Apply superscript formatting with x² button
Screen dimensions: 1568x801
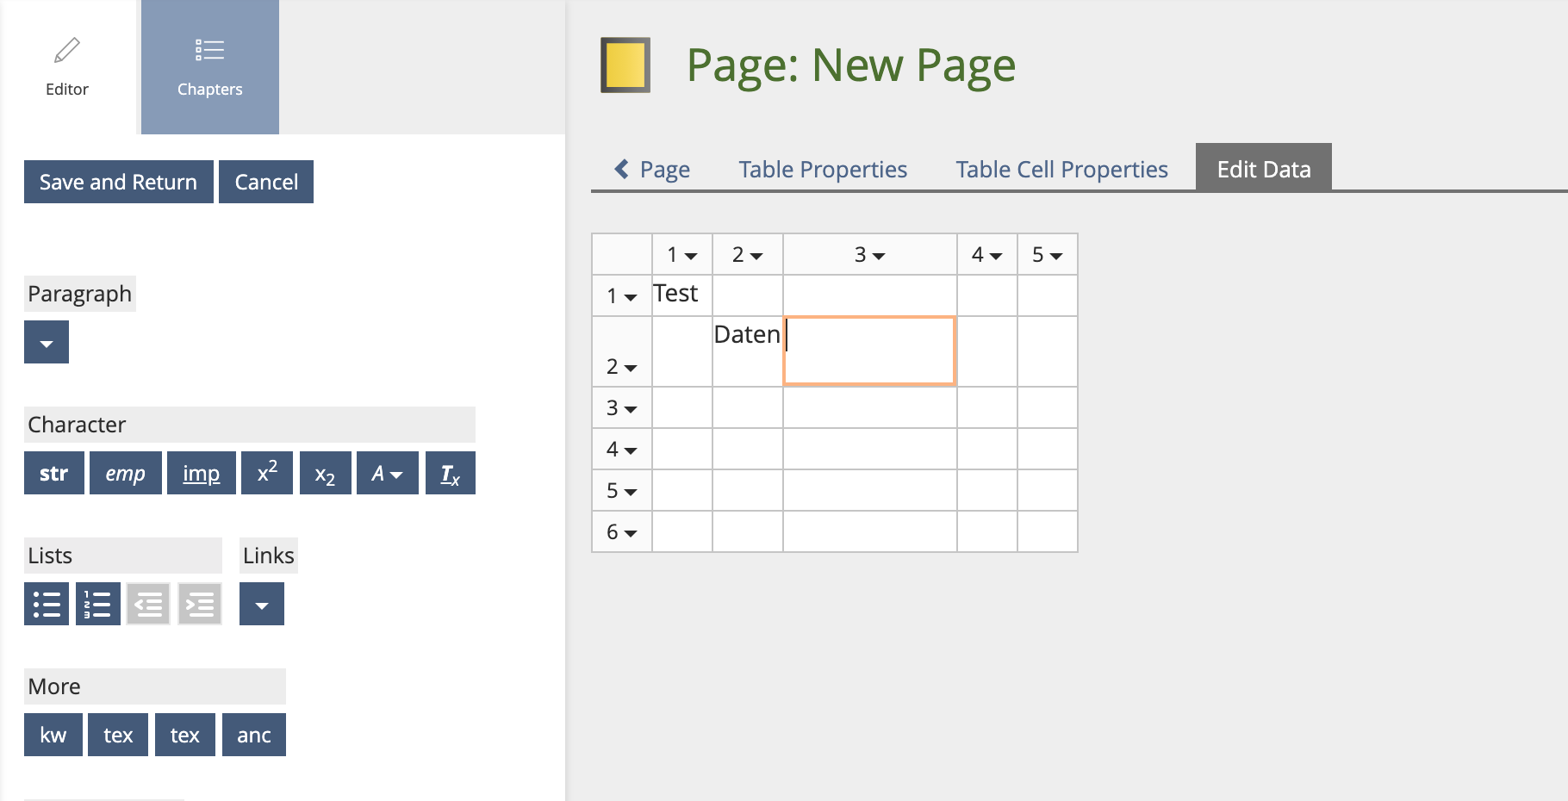point(267,473)
